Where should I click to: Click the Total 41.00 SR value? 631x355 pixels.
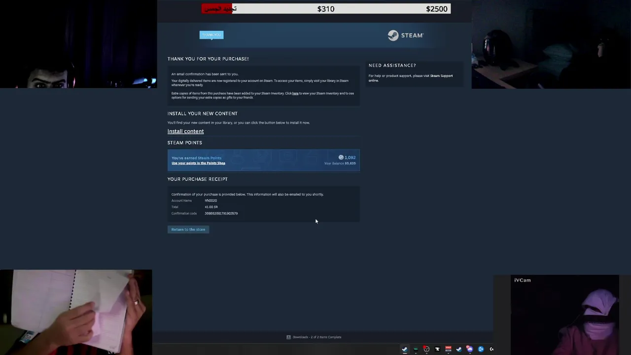tap(211, 207)
